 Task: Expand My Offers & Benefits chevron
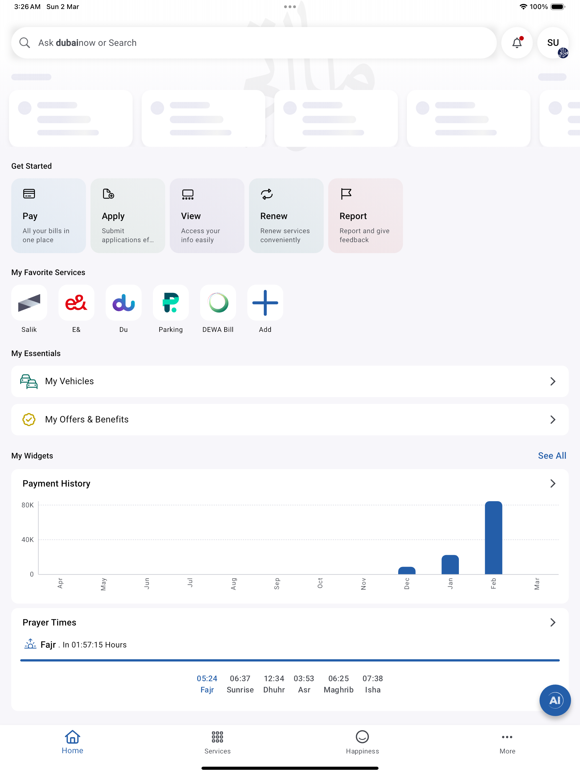pos(553,419)
